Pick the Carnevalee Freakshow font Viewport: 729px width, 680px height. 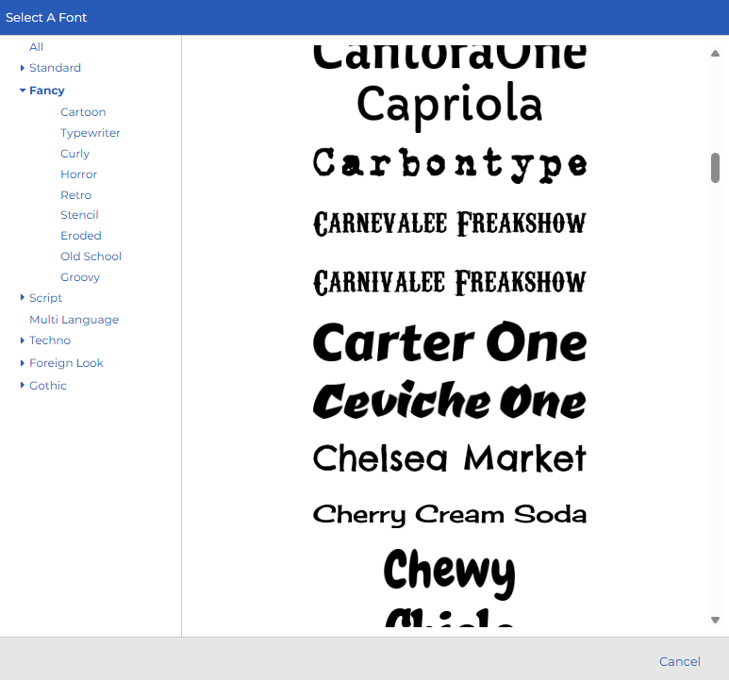click(449, 224)
